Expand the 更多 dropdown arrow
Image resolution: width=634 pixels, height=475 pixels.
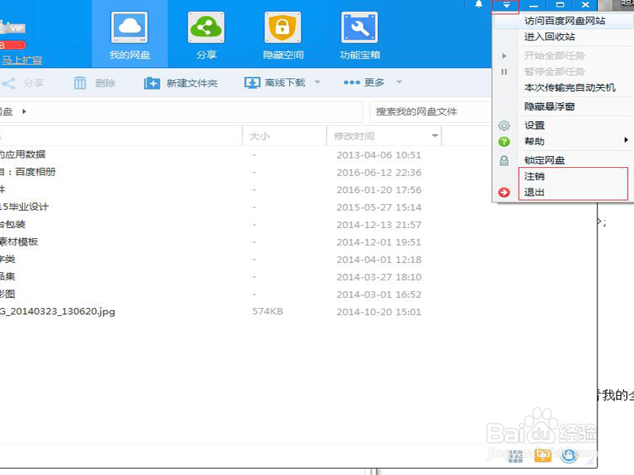coord(399,82)
